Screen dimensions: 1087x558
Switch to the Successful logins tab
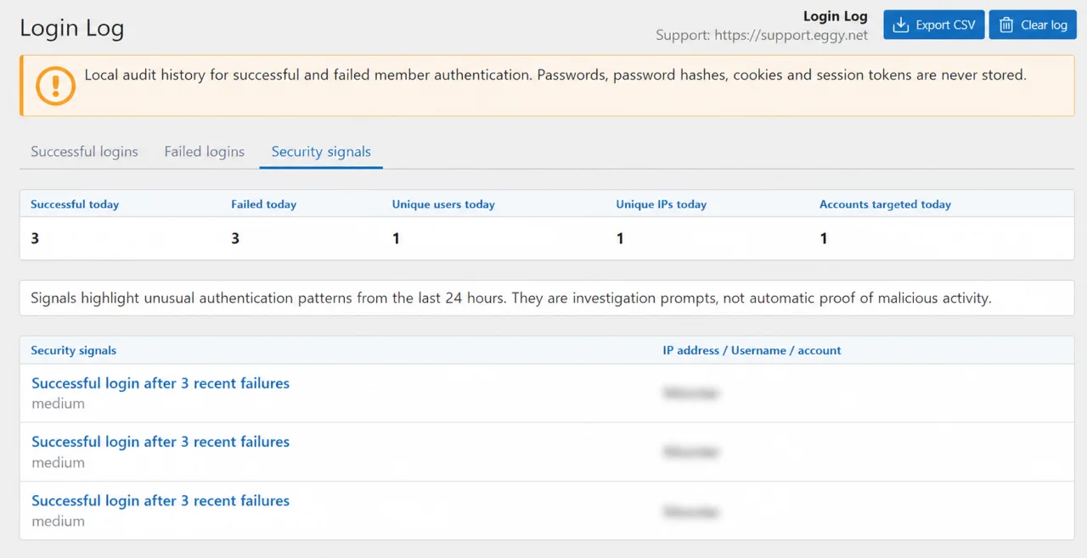point(84,152)
